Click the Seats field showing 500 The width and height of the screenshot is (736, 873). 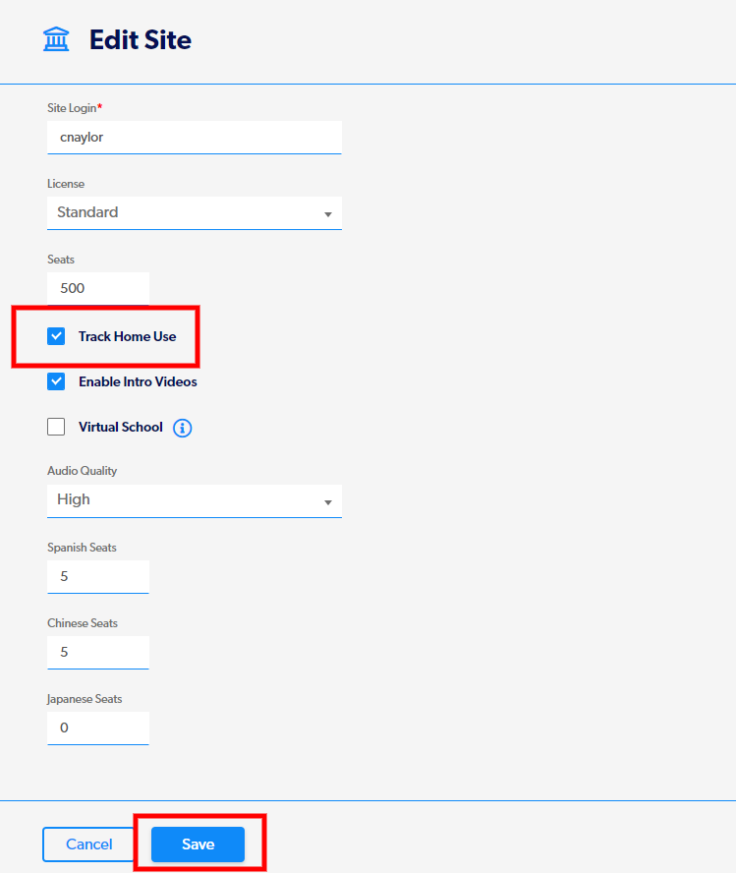tap(98, 288)
